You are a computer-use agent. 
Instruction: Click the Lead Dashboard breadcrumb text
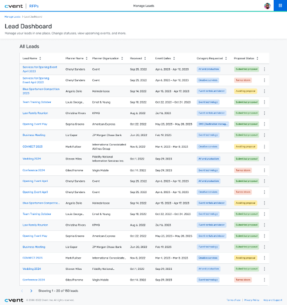coord(33,17)
